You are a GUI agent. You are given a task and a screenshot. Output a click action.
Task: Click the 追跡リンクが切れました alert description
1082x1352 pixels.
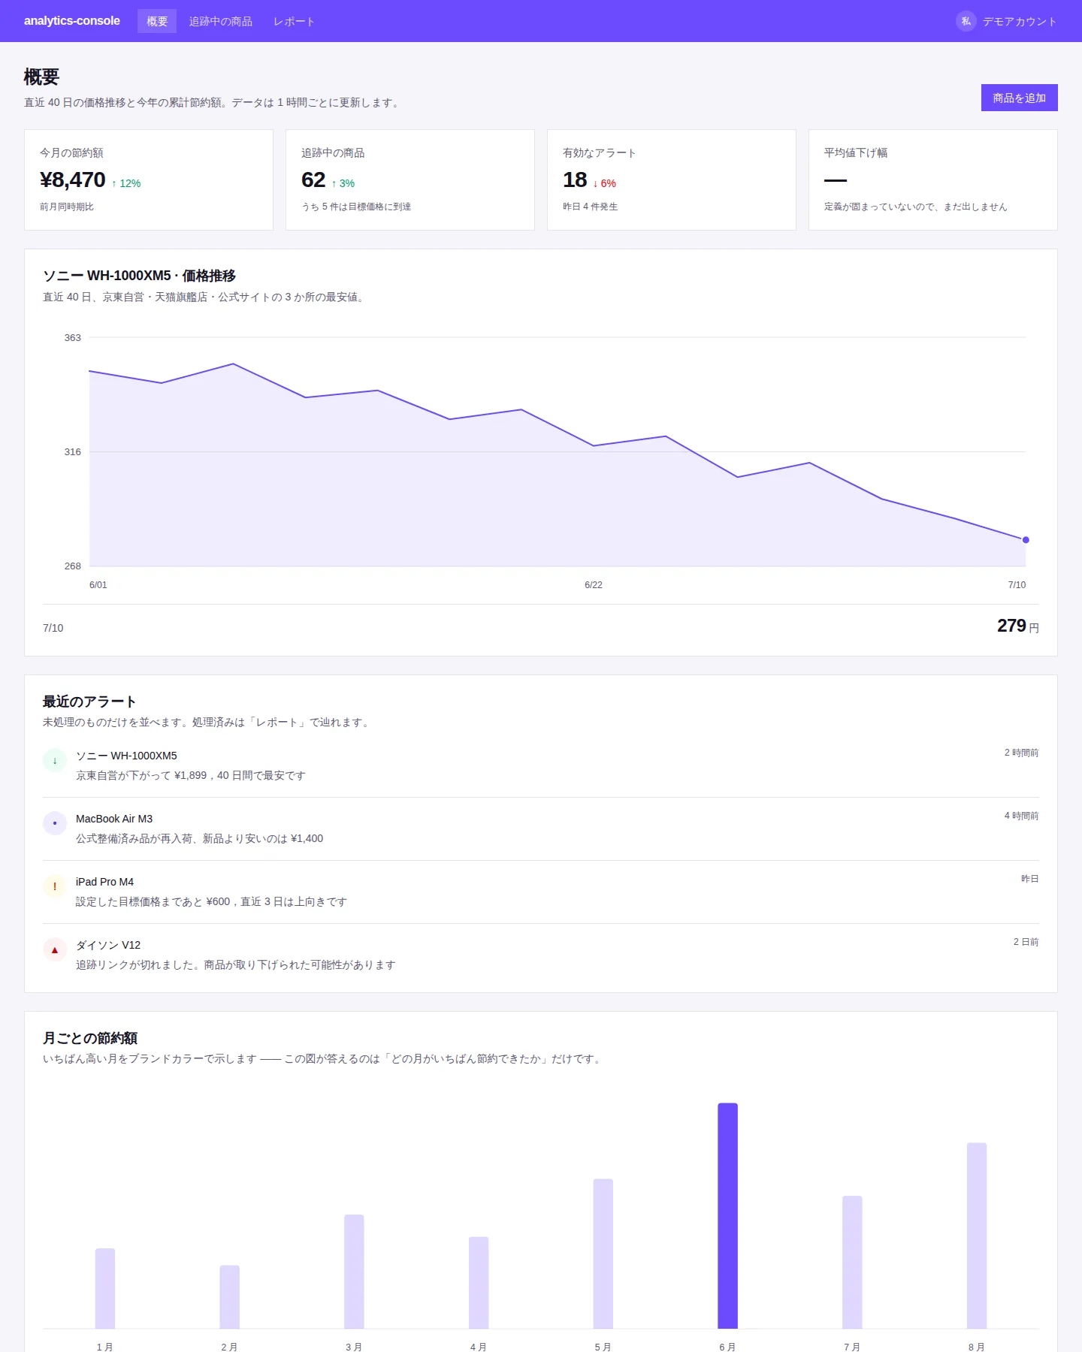(x=236, y=964)
